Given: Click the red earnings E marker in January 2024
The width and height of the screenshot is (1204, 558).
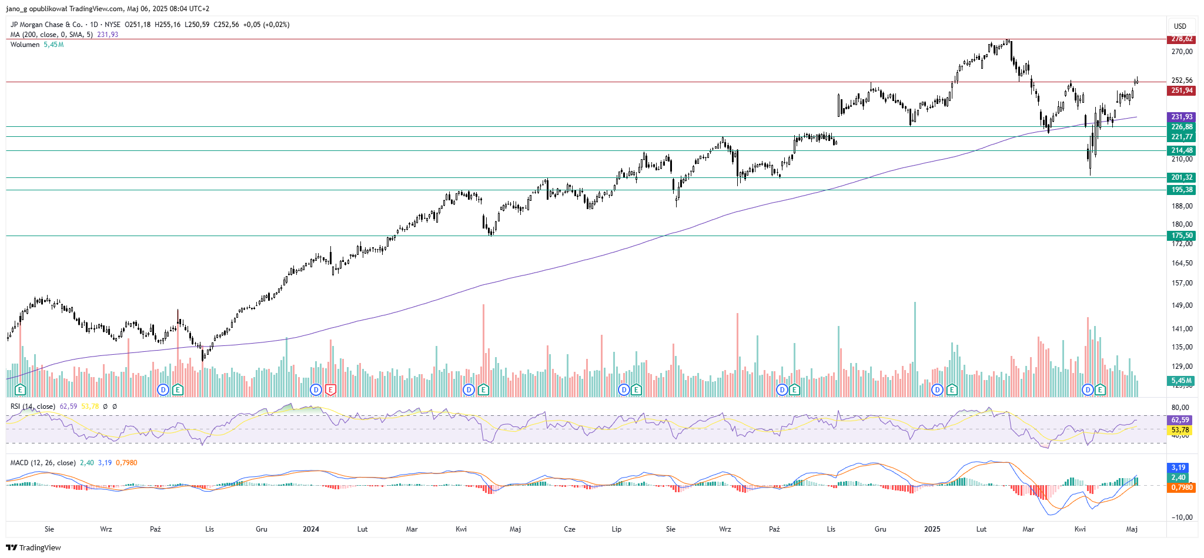Looking at the screenshot, I should (330, 389).
